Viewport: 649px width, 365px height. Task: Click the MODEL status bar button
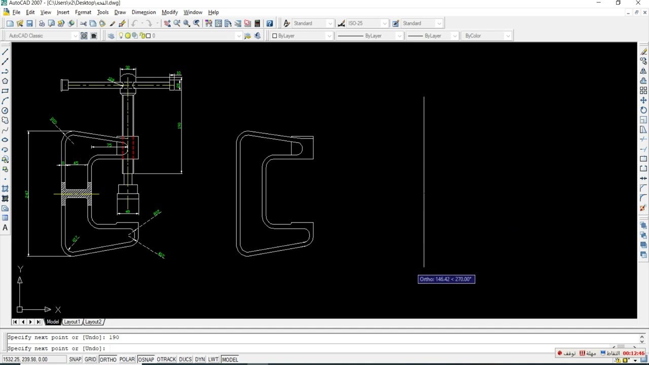230,359
